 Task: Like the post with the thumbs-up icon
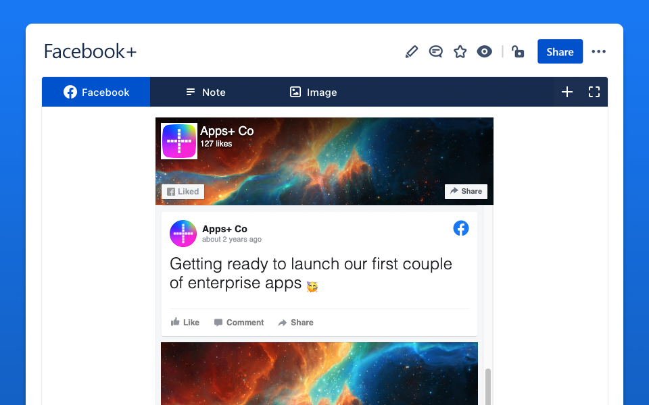pos(174,322)
